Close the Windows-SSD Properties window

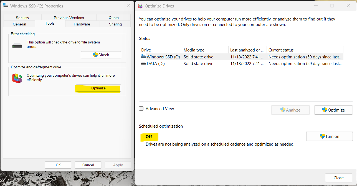128,6
